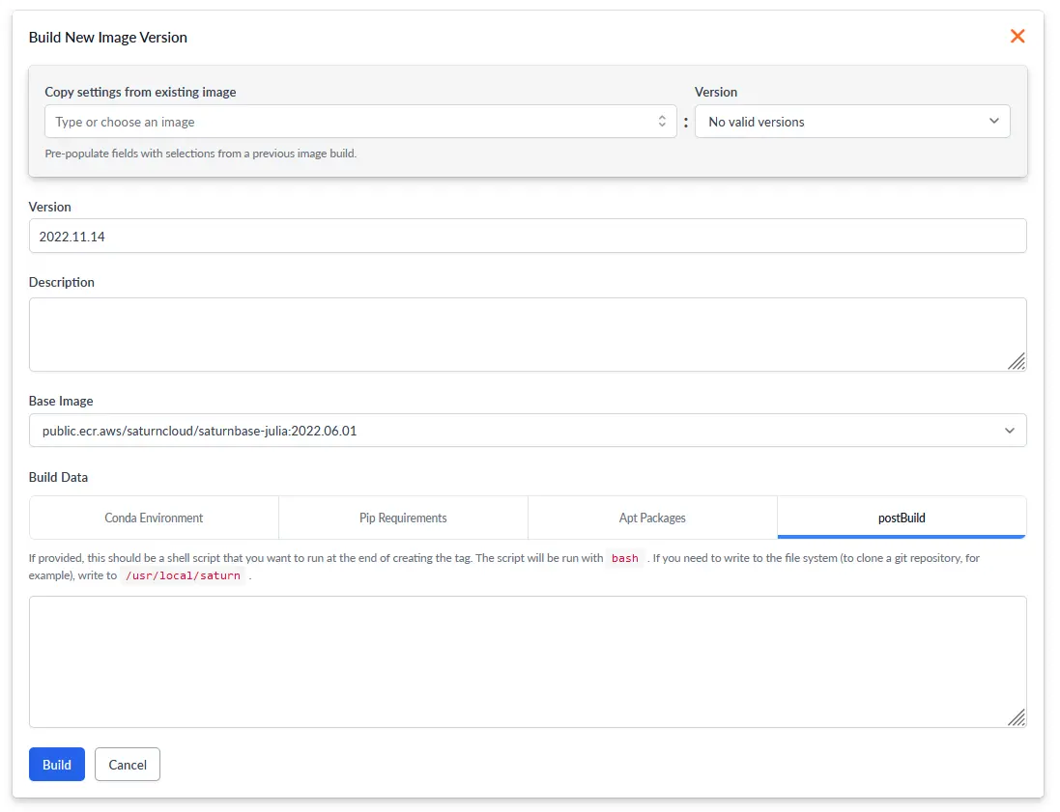Click the Description box resize handle
The width and height of the screenshot is (1060, 812).
(x=1017, y=361)
